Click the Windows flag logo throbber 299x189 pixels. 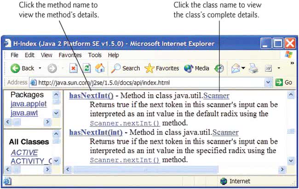[x=288, y=55]
